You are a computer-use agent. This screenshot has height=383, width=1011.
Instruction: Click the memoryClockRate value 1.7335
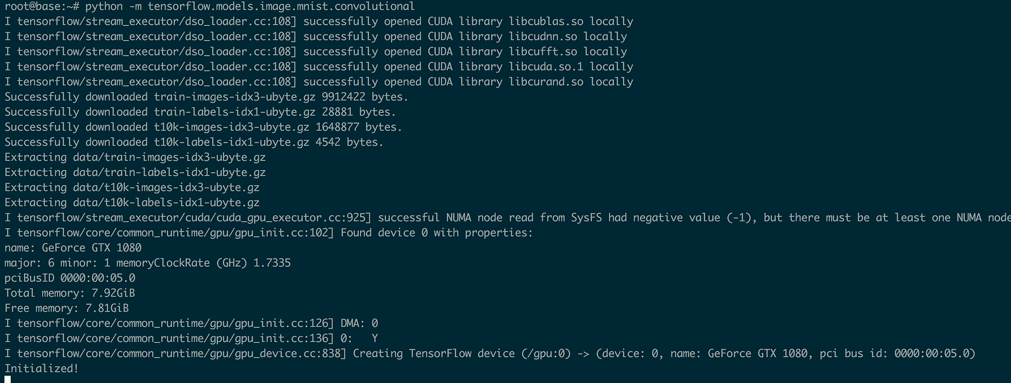272,263
